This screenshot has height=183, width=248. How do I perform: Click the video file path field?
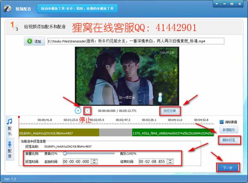136,41
